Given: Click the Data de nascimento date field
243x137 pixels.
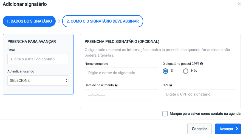Looking at the screenshot, I should coord(121,94).
